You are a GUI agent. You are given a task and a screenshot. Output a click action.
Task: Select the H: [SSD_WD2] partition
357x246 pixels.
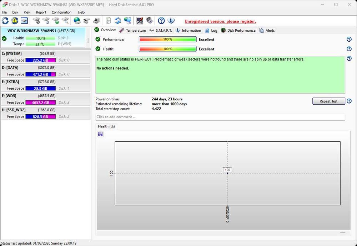(45, 113)
